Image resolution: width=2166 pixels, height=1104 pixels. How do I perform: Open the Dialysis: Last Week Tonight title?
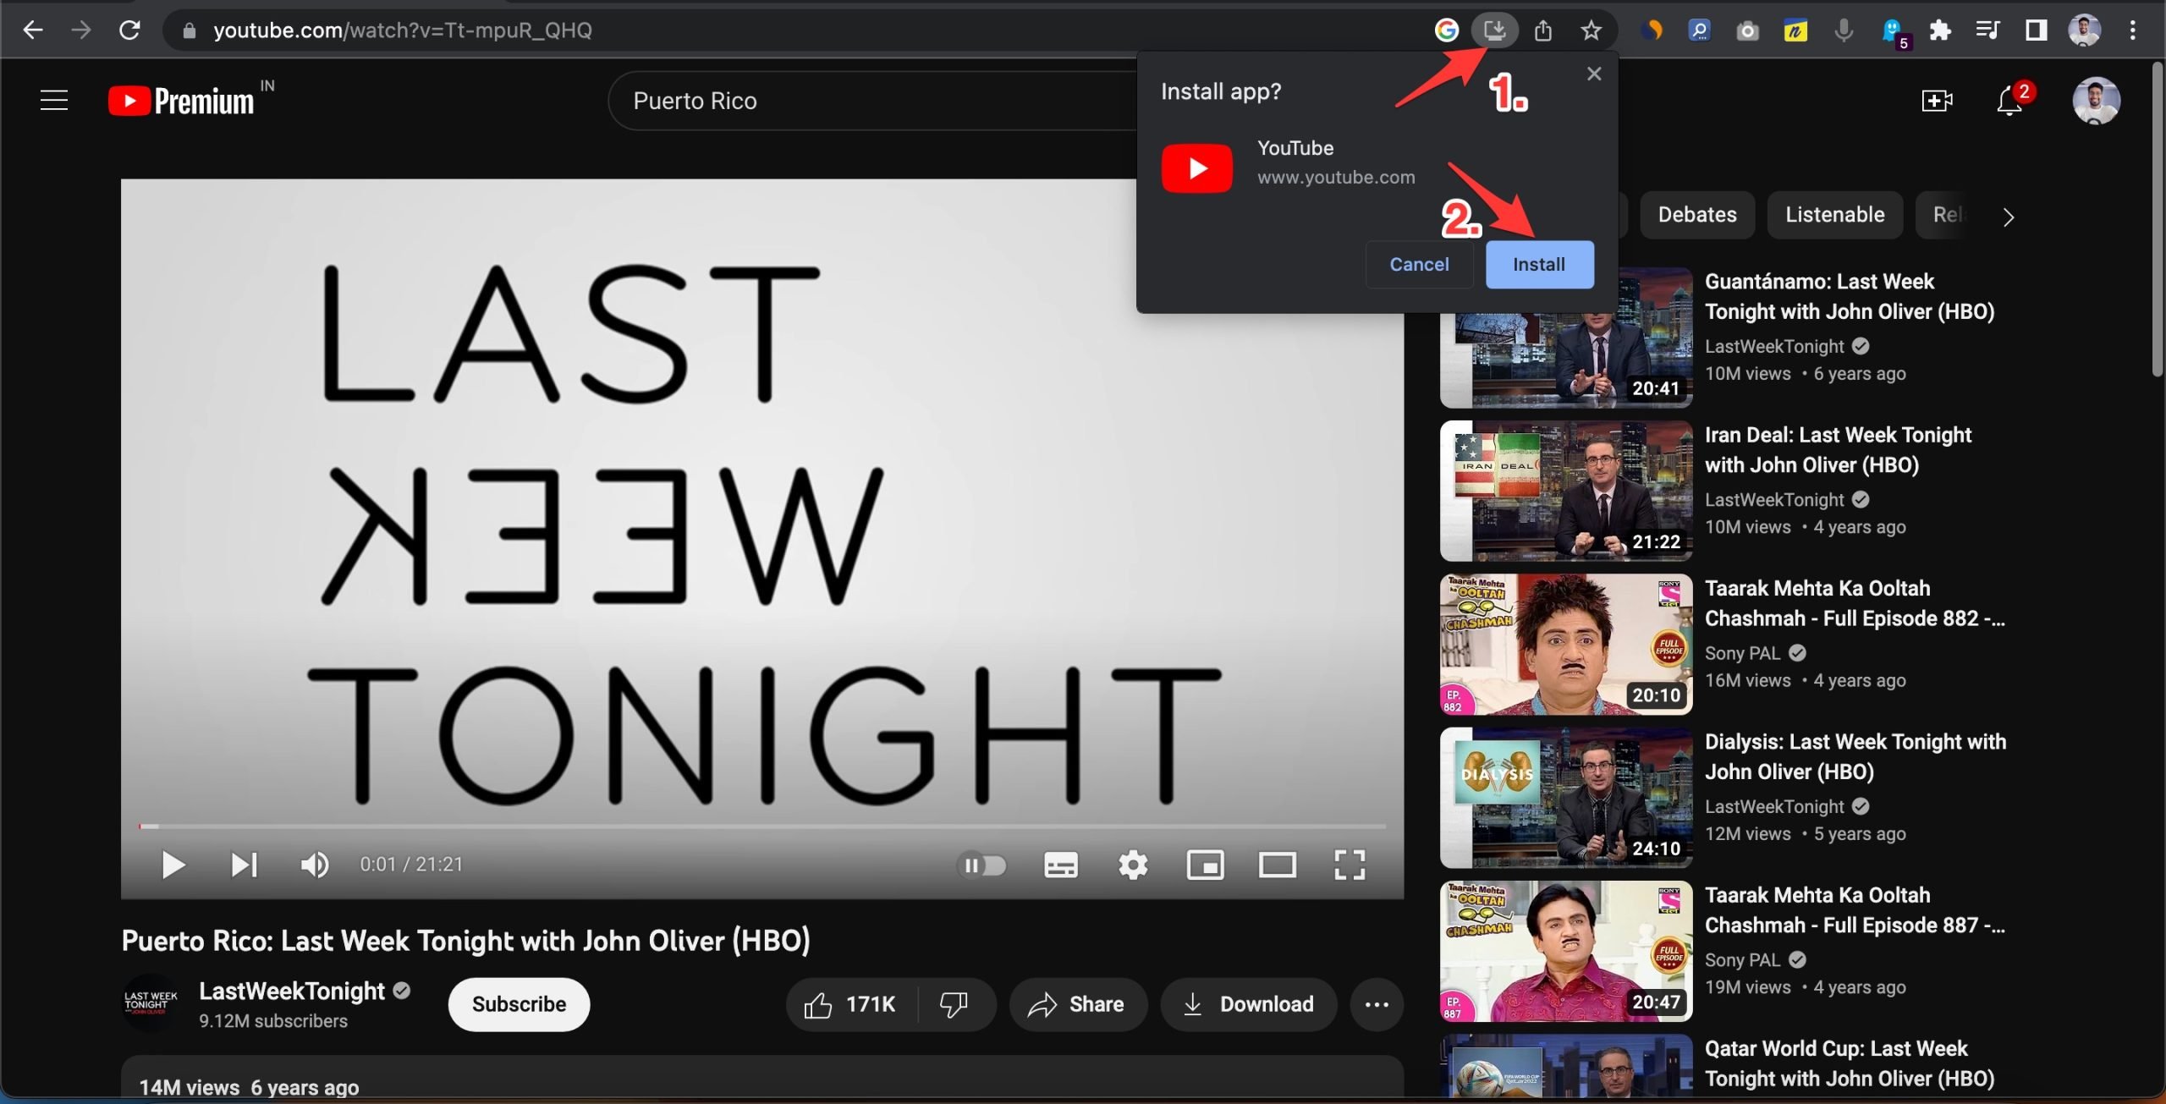pos(1855,756)
